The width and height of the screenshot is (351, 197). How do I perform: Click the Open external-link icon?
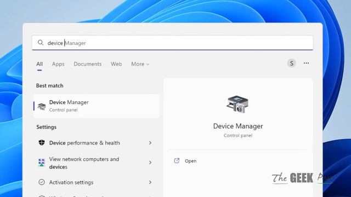click(x=177, y=160)
